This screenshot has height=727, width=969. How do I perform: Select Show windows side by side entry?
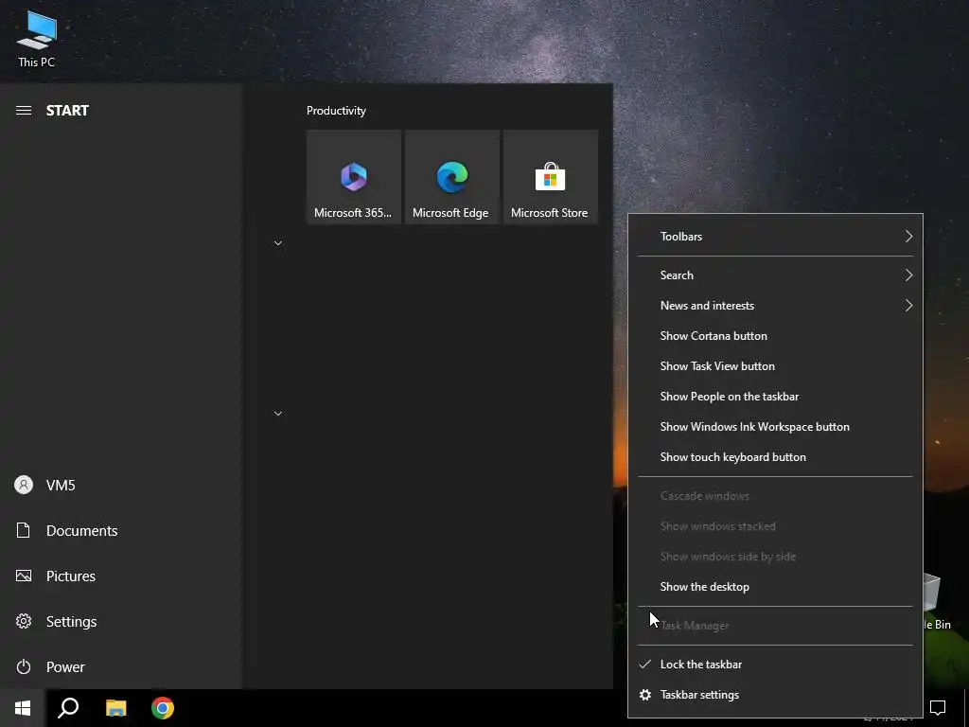776,557
